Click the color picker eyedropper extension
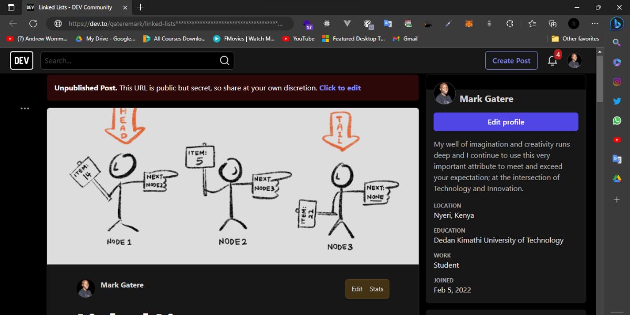The width and height of the screenshot is (630, 315). [x=448, y=24]
